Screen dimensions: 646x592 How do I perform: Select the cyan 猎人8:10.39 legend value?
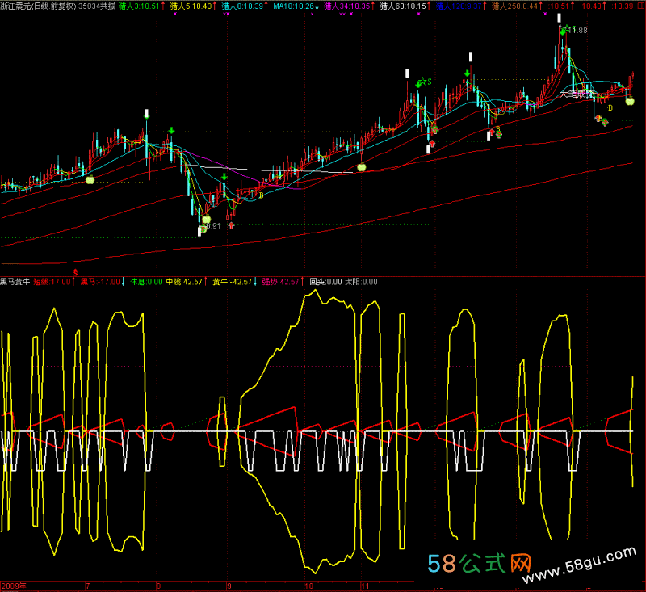tap(243, 6)
